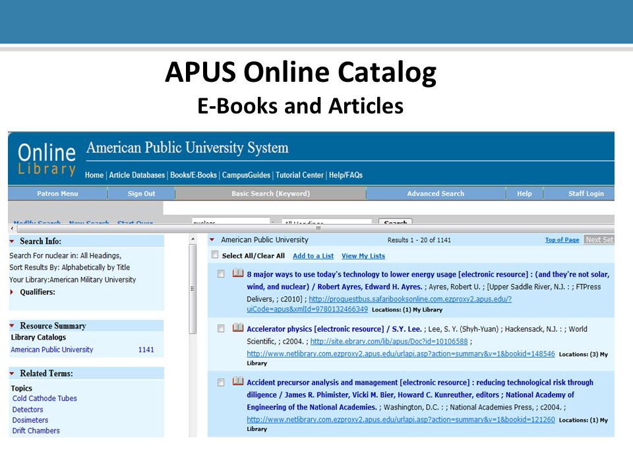Go to Books/E-Books navigation item
633x475 pixels.
coord(193,175)
